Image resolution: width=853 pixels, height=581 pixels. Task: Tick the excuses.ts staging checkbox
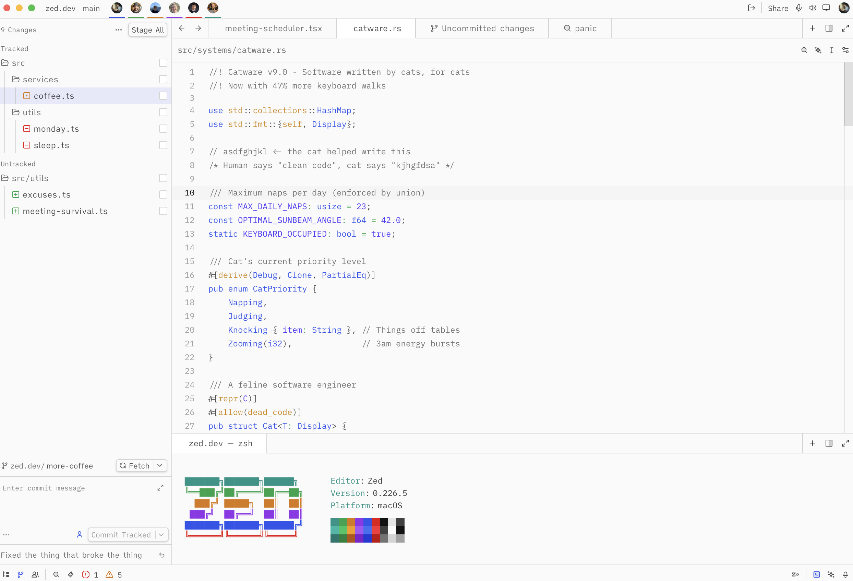click(163, 195)
